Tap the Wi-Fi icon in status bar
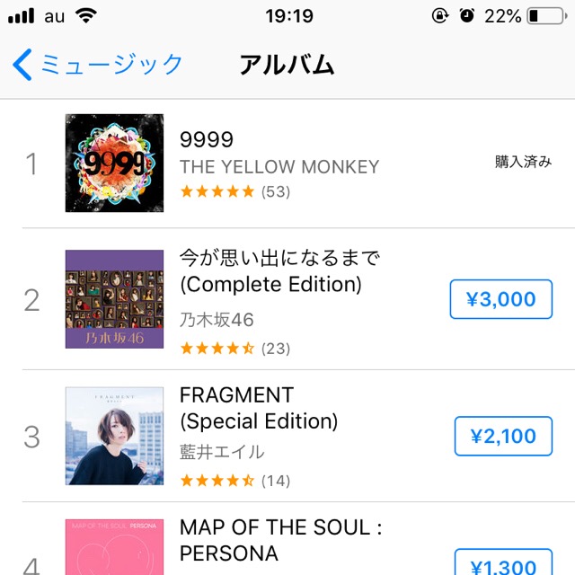The image size is (575, 575). click(86, 16)
